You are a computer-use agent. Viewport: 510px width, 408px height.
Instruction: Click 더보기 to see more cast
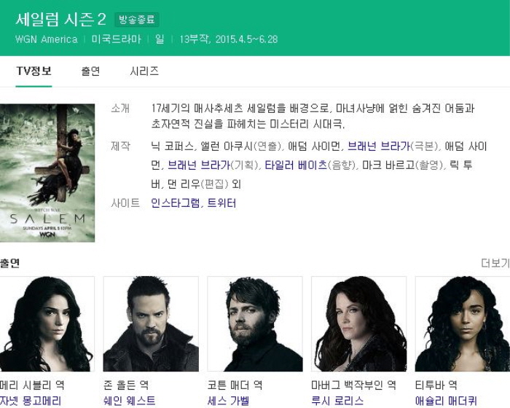pos(495,263)
